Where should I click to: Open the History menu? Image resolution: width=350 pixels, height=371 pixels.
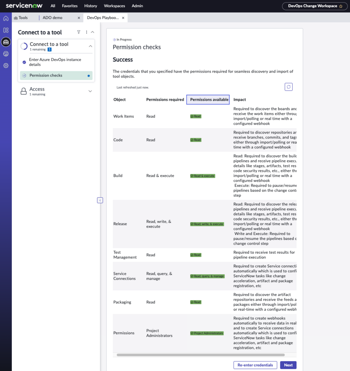coord(91,6)
